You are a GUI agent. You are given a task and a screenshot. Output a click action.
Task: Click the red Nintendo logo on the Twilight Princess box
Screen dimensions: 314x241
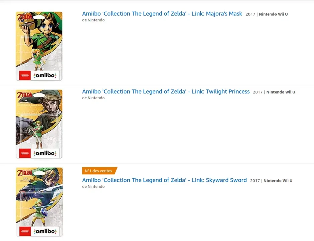(25, 153)
